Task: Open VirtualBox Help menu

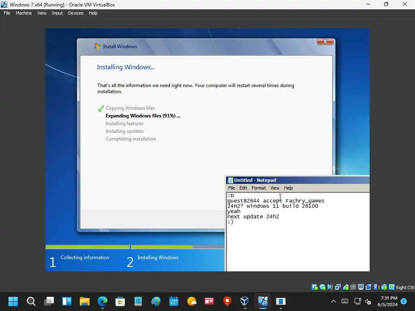Action: [93, 13]
